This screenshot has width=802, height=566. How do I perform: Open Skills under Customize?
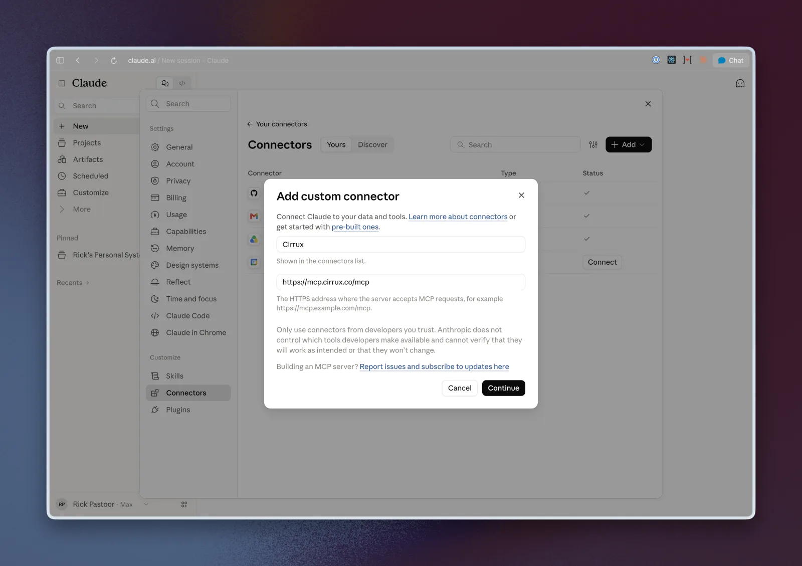[188, 376]
